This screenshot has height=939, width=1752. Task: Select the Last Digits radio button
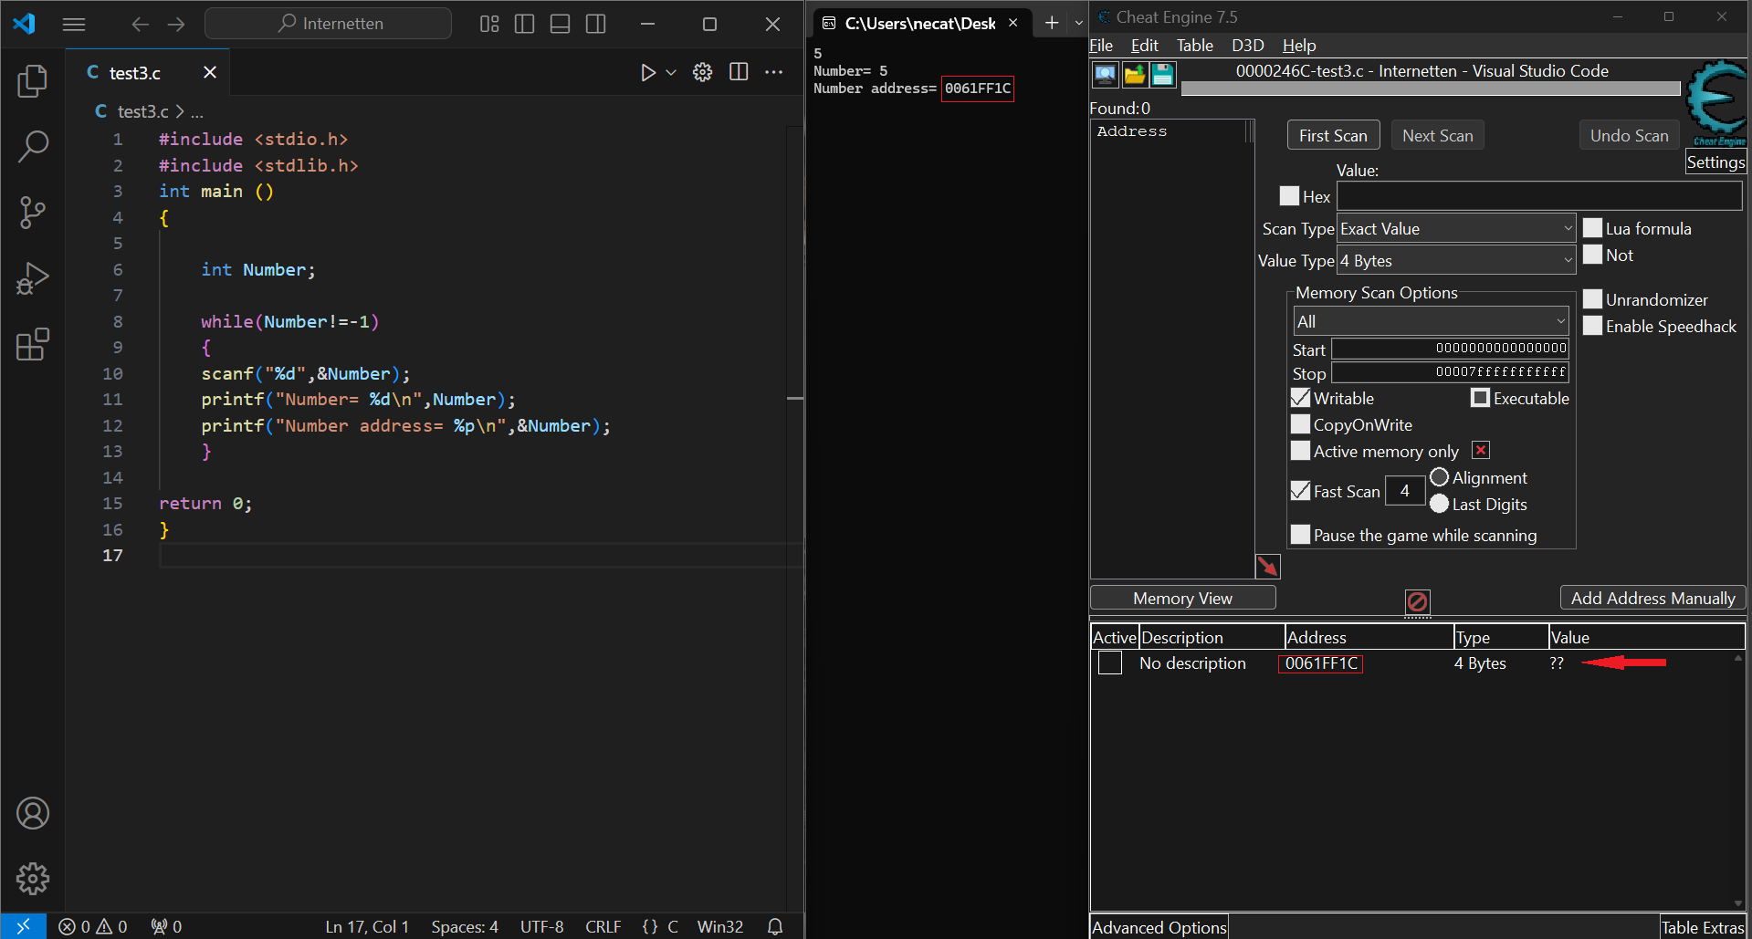click(1439, 504)
